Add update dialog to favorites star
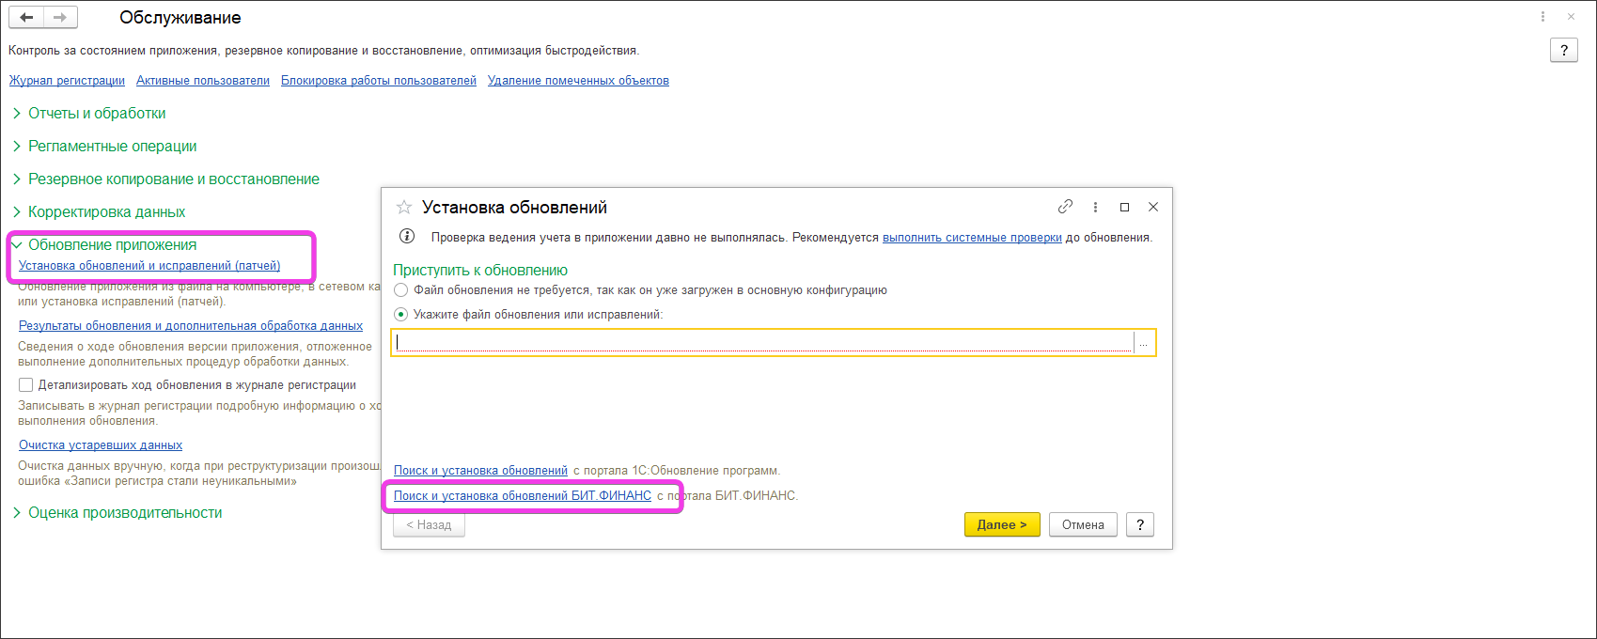Screen dimensions: 1597x639 404,208
